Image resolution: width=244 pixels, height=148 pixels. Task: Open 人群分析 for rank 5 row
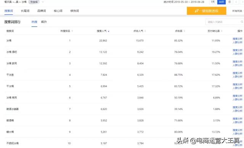[x=238, y=88]
